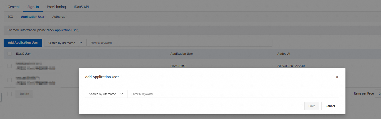Click the Added At column header
381x119 pixels.
284,54
